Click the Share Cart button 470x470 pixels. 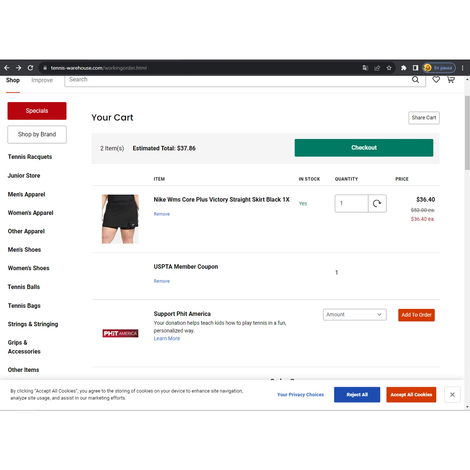[x=424, y=118]
